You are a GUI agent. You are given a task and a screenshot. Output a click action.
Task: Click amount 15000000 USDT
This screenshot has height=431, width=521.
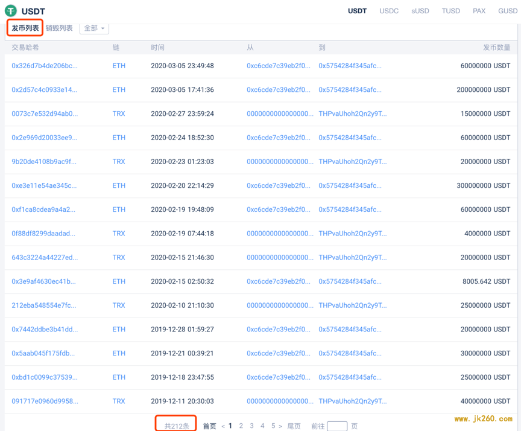(485, 113)
